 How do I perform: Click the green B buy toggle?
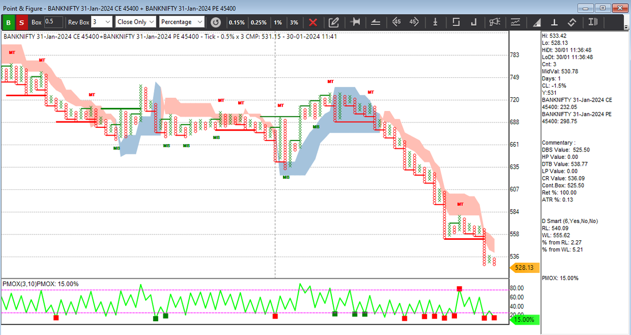click(8, 23)
